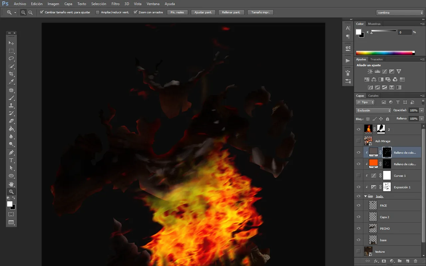Select the Pen tool
This screenshot has width=426, height=266.
click(x=11, y=153)
